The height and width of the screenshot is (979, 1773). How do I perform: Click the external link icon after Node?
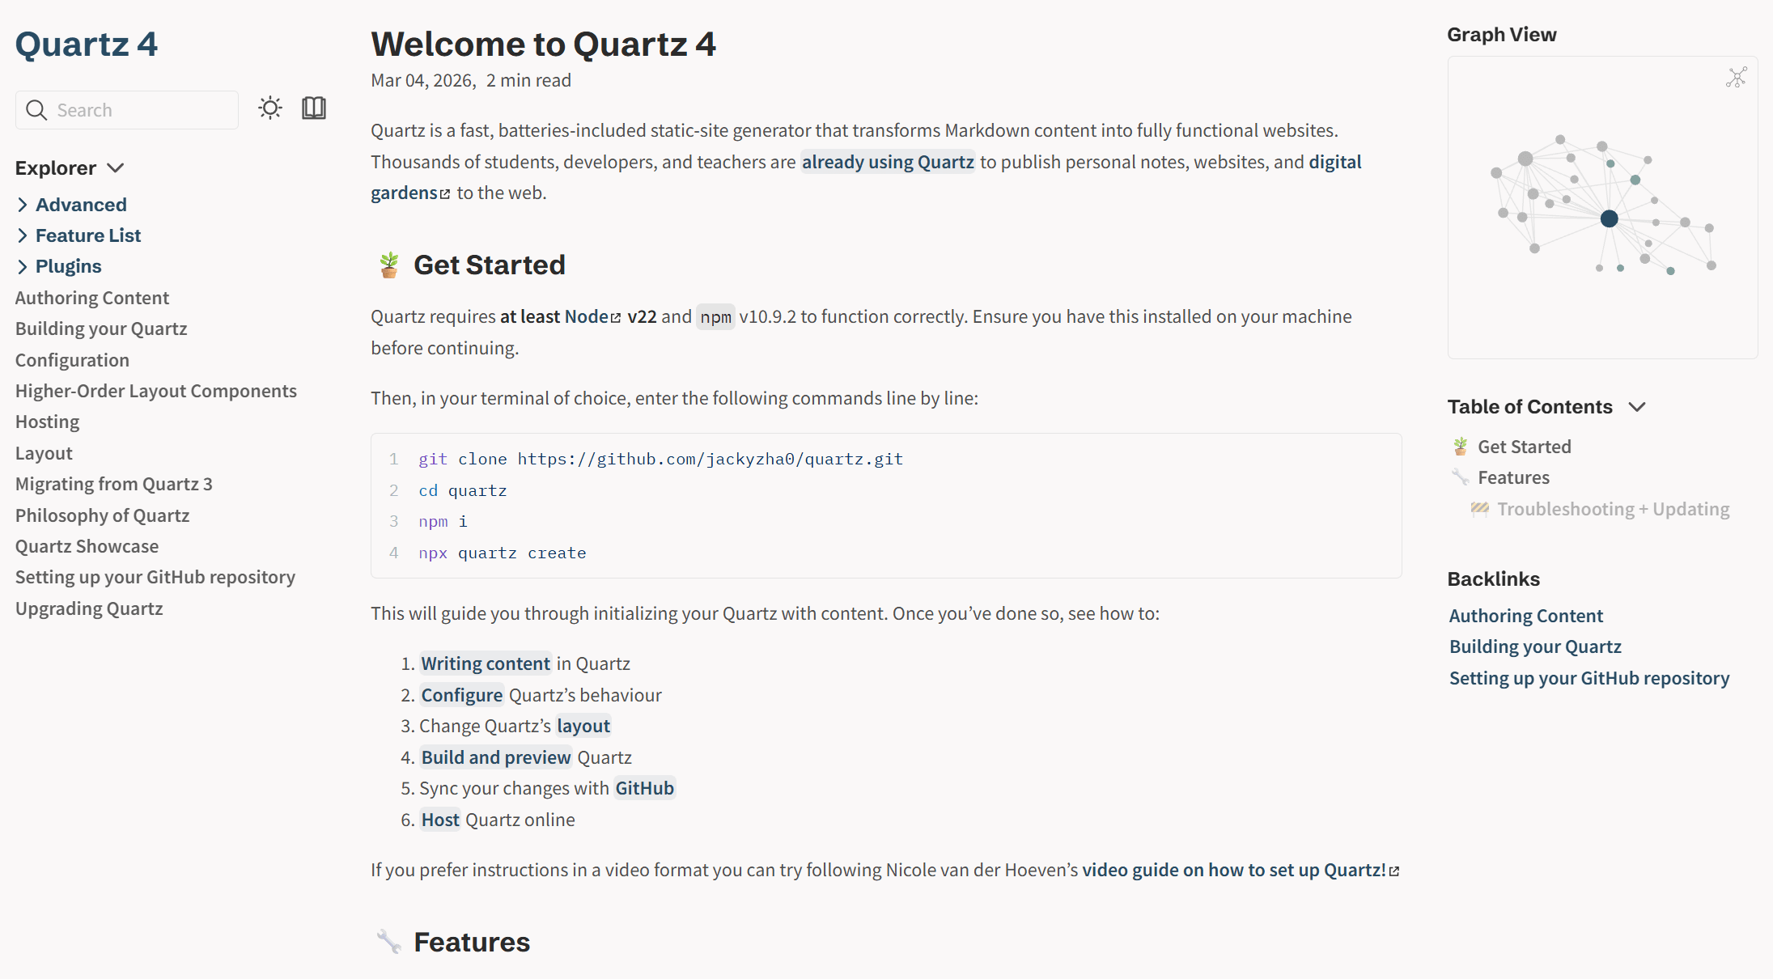(x=616, y=318)
